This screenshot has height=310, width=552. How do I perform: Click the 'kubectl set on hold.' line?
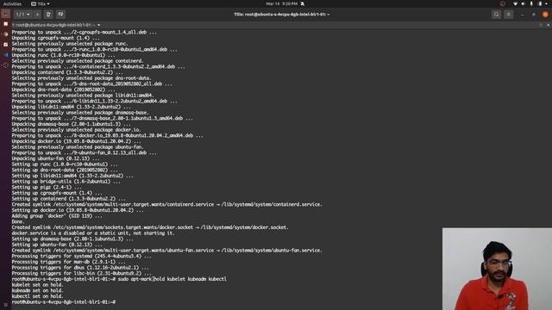point(38,296)
